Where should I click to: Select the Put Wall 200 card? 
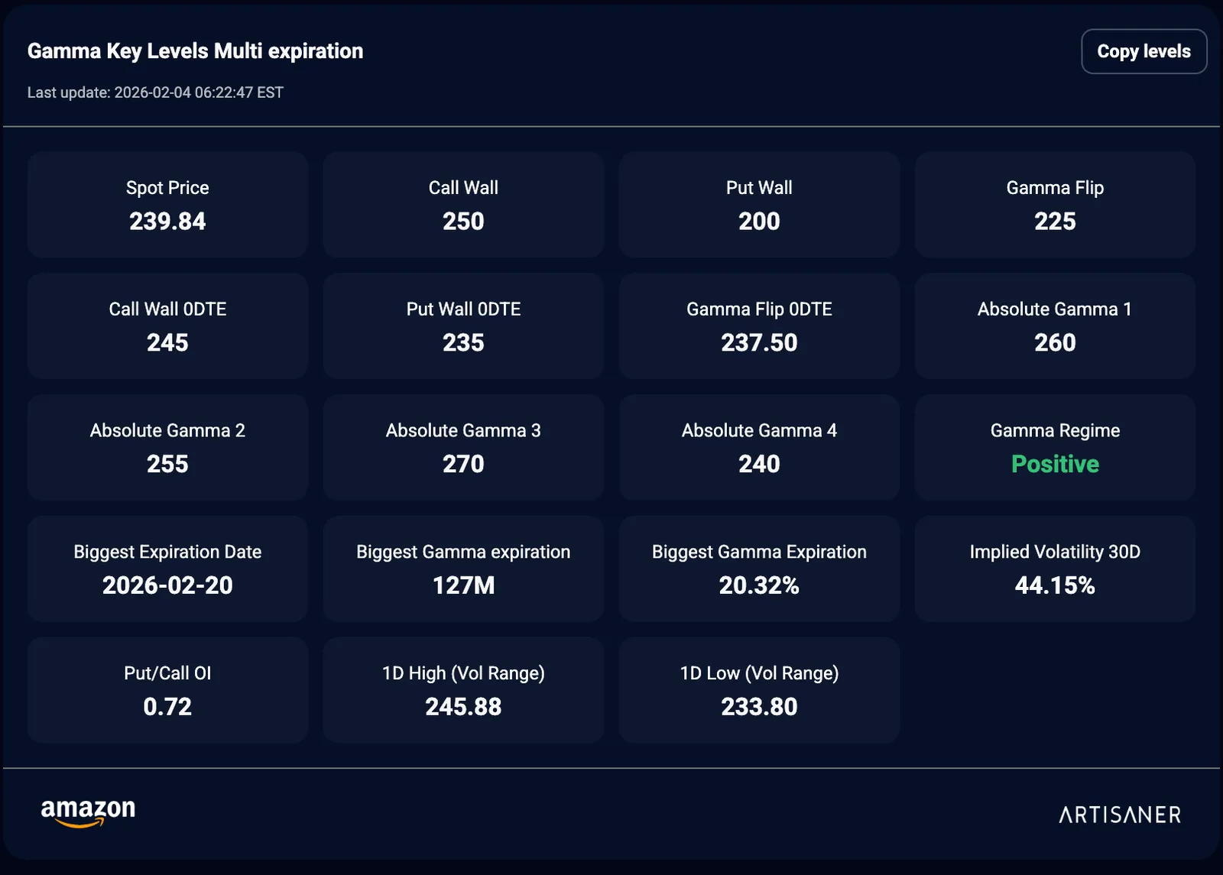[x=759, y=205]
